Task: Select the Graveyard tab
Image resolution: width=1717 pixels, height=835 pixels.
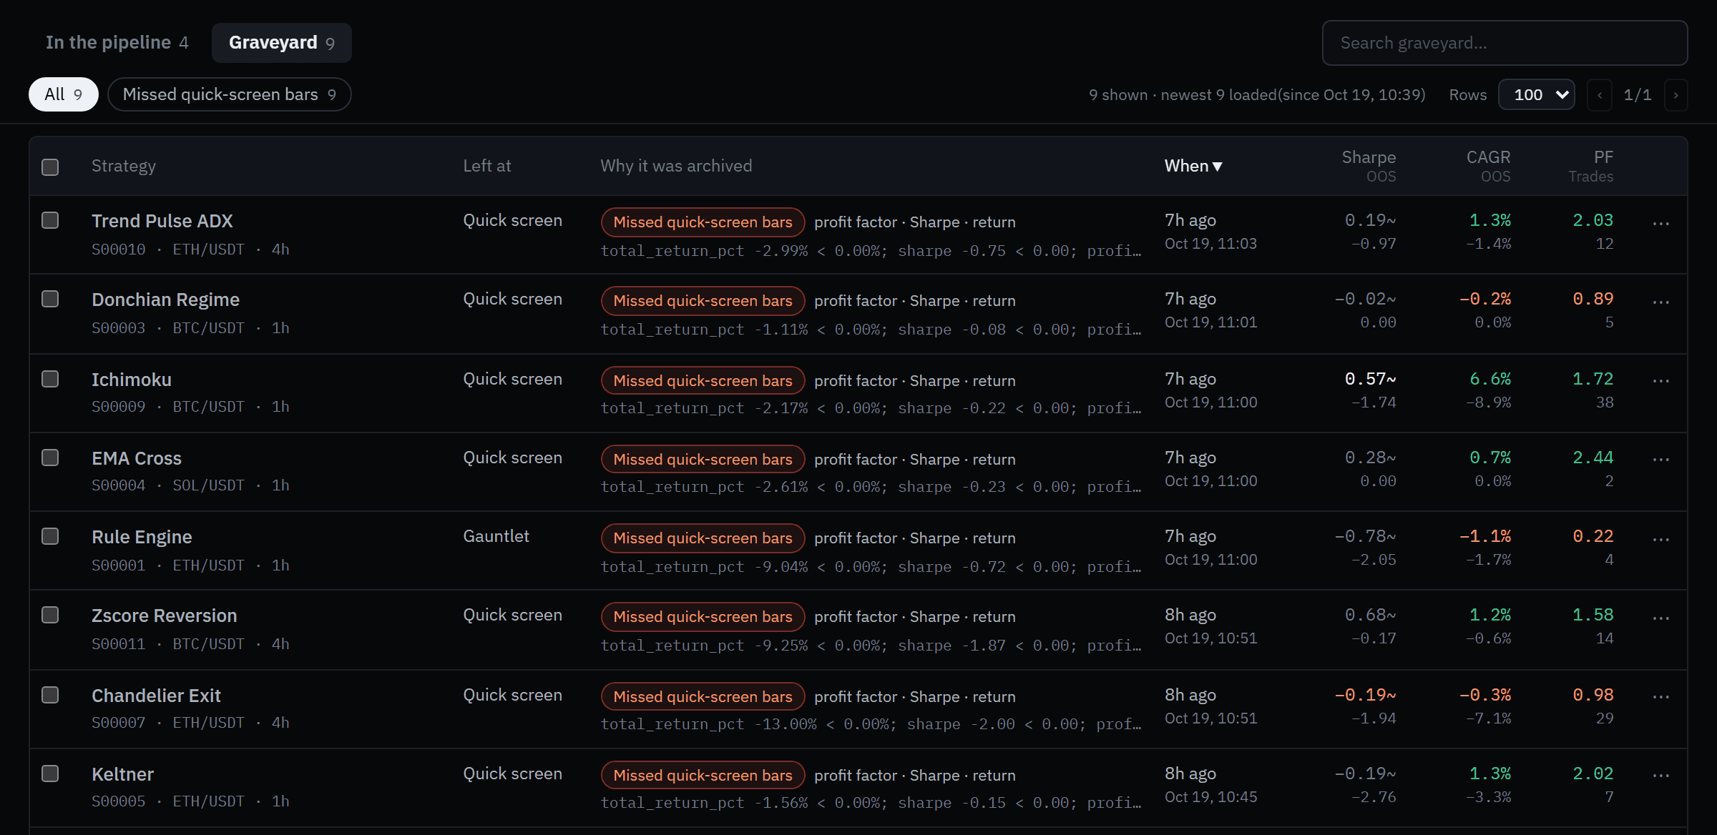Action: [x=281, y=43]
